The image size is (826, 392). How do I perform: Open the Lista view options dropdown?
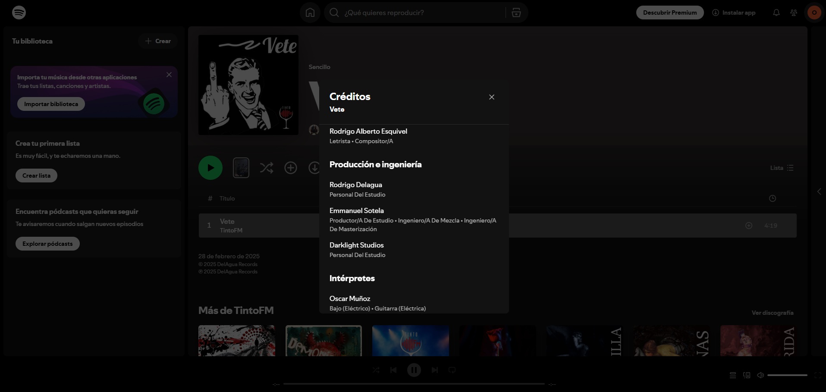tap(782, 168)
